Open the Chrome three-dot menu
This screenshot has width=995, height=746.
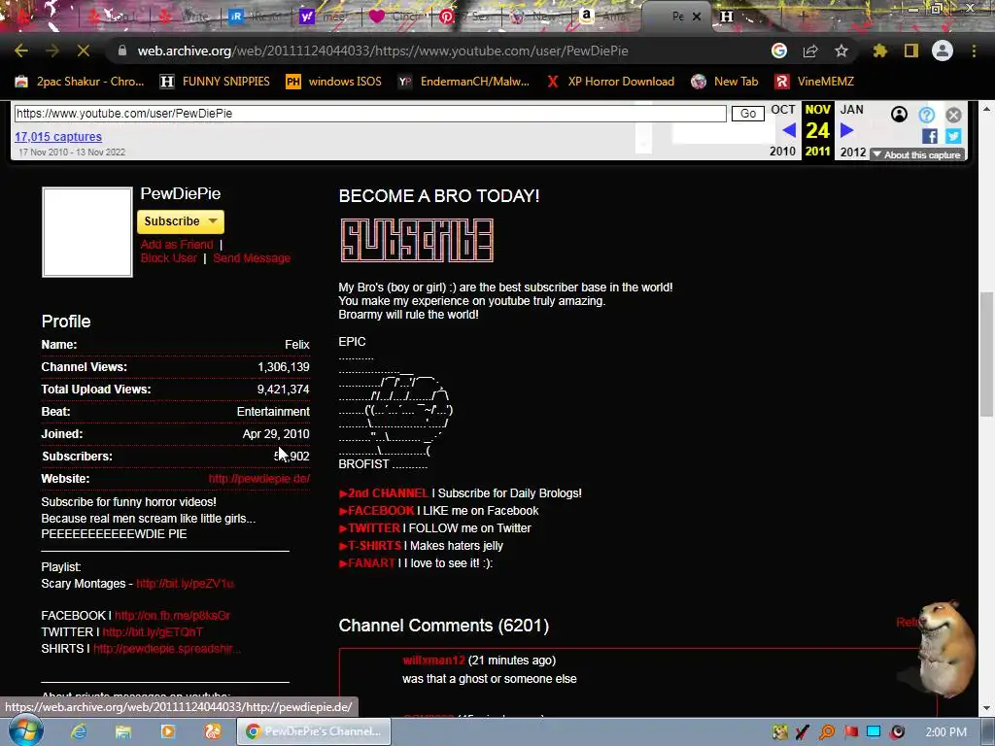(x=974, y=51)
